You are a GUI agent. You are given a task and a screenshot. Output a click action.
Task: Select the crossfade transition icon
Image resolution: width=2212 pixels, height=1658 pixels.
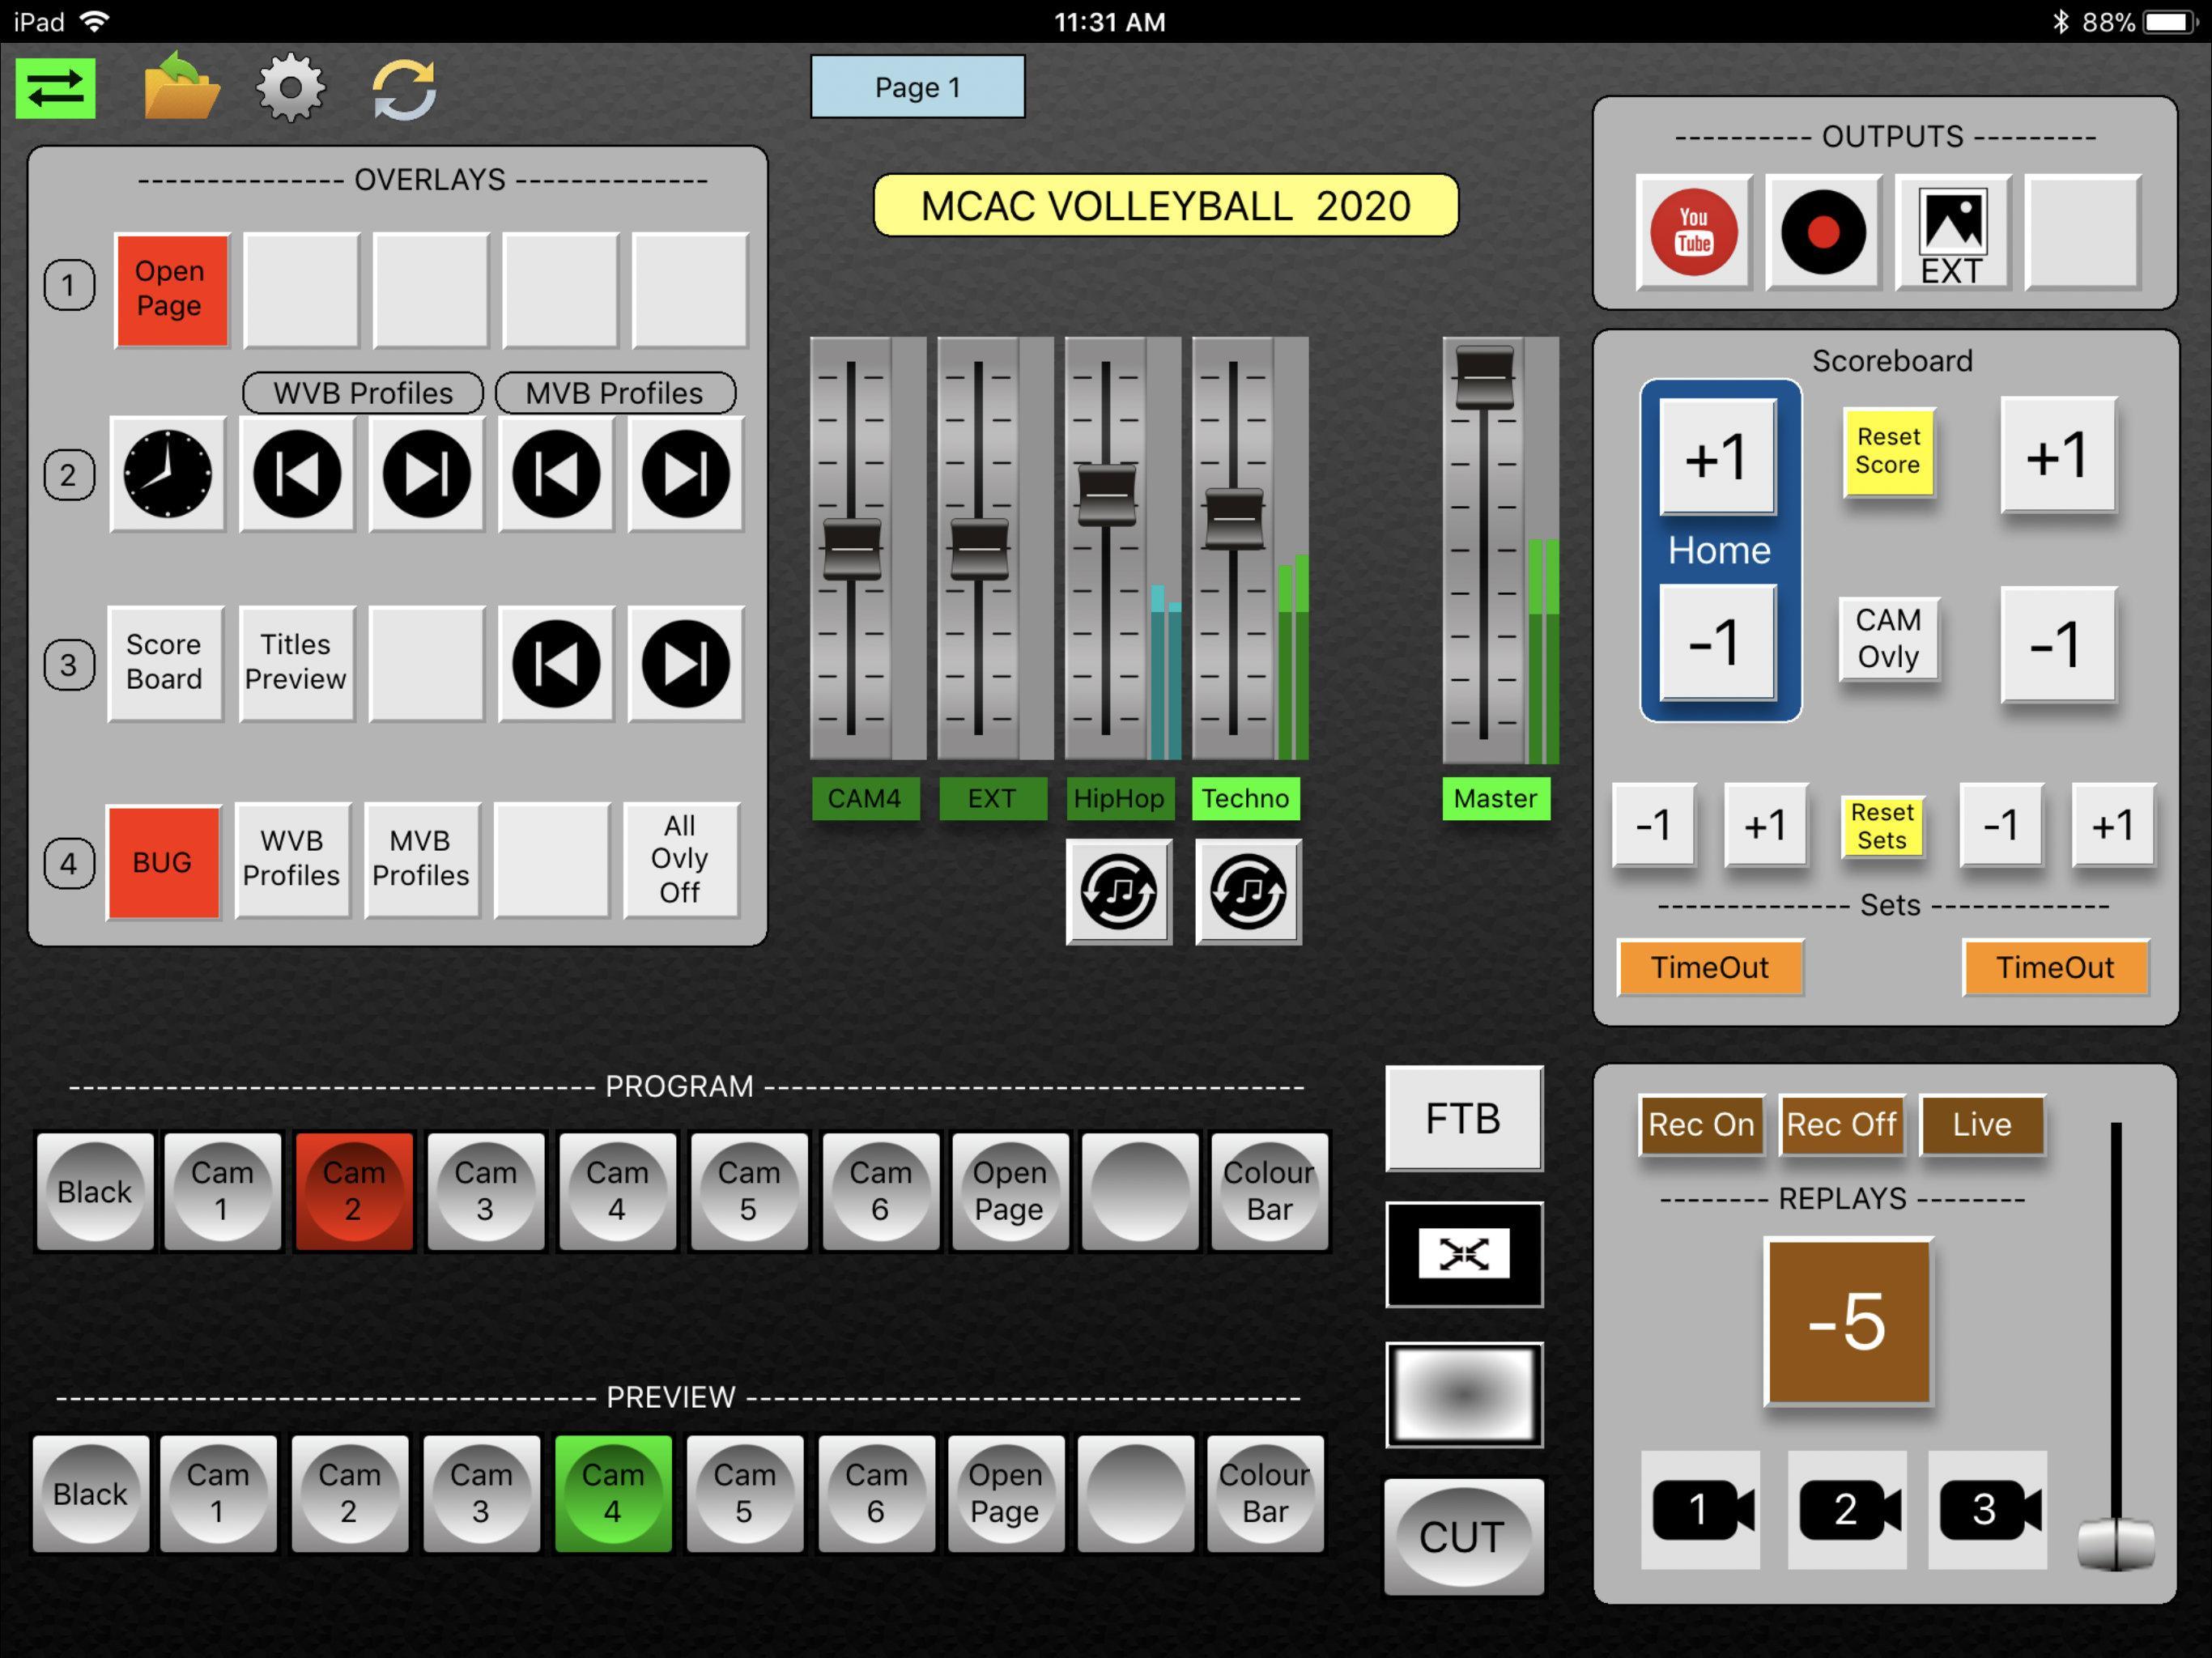[1463, 1255]
